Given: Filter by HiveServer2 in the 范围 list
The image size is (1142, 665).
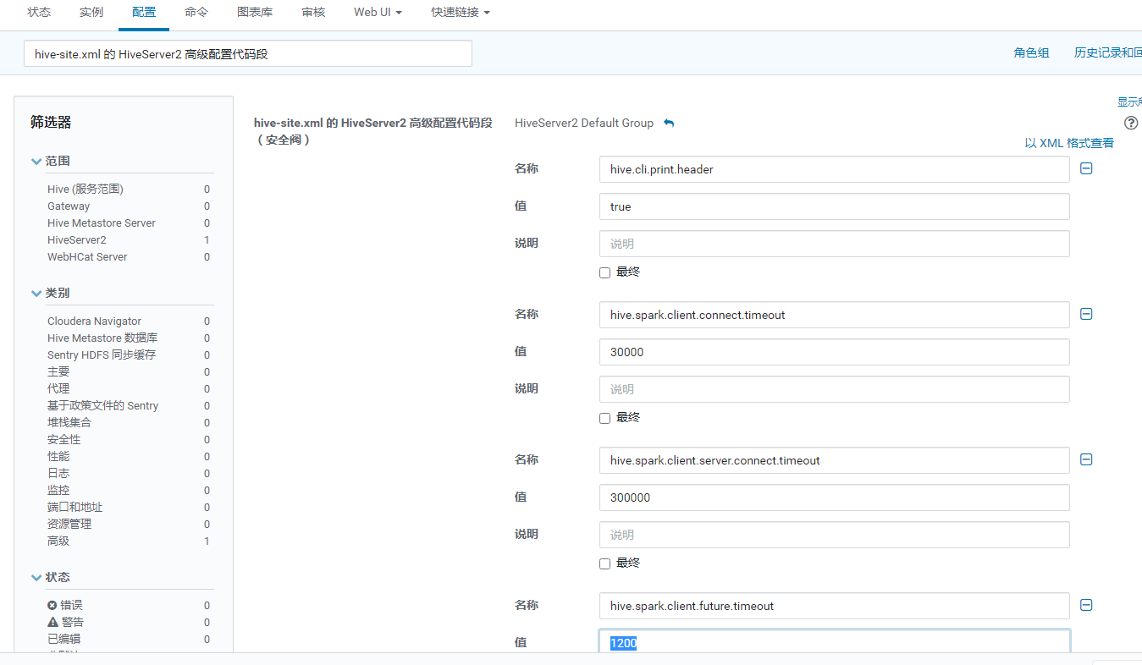Looking at the screenshot, I should coord(77,239).
